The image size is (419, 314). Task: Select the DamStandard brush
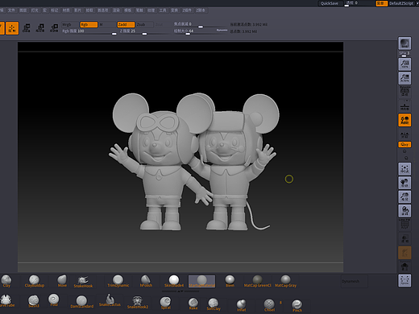point(82,302)
